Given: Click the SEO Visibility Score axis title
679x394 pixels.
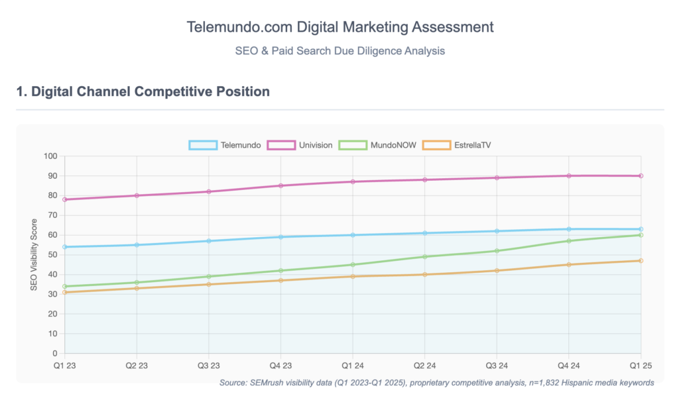Looking at the screenshot, I should pos(34,255).
